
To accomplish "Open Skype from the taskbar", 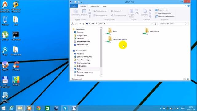I will pos(65,108).
